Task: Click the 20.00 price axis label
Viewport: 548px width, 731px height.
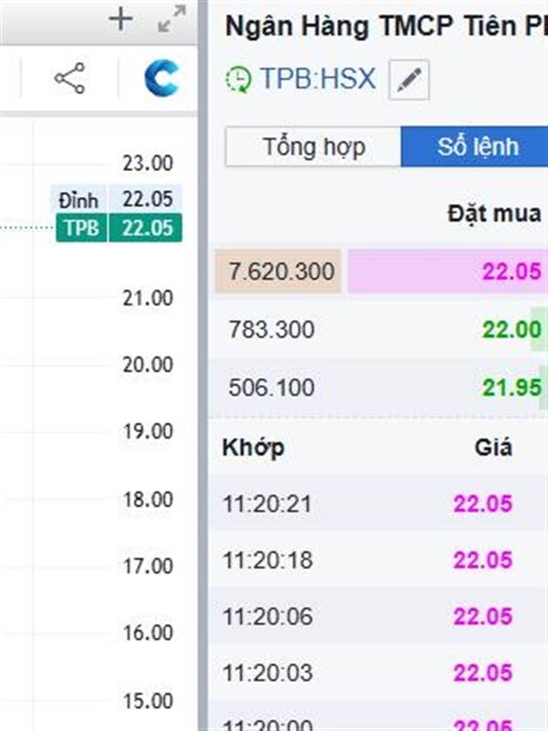Action: [148, 365]
